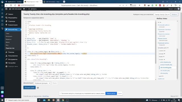Open readme.txt file

click(161, 79)
